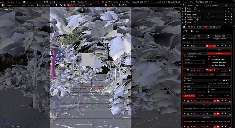
Task: Toggle viewport visibility for Subsurf modifier
Action: 210,46
